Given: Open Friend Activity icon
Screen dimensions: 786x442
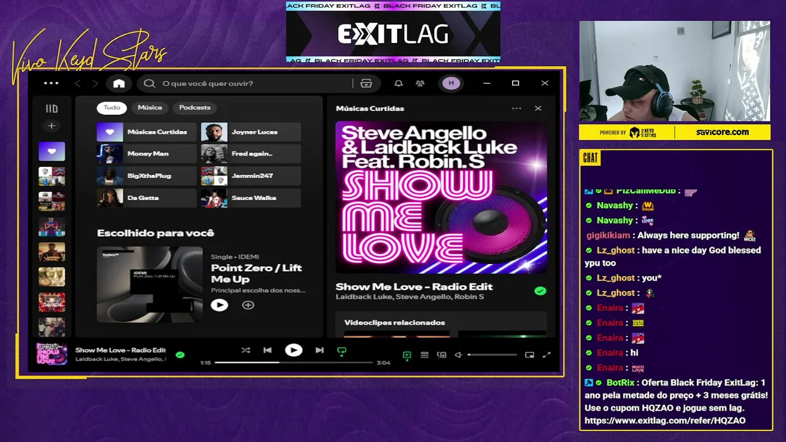Looking at the screenshot, I should [x=420, y=83].
